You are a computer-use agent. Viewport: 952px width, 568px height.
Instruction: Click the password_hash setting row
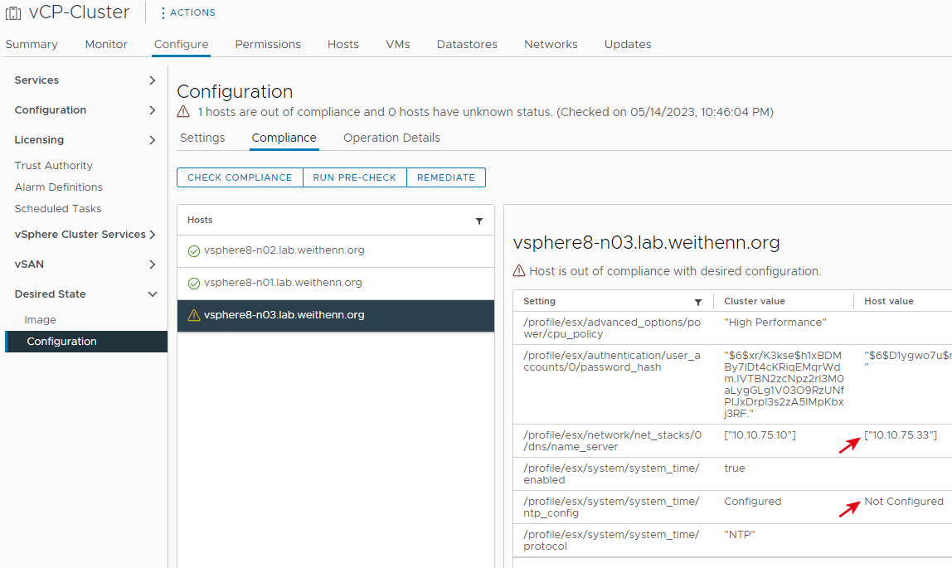coord(732,385)
